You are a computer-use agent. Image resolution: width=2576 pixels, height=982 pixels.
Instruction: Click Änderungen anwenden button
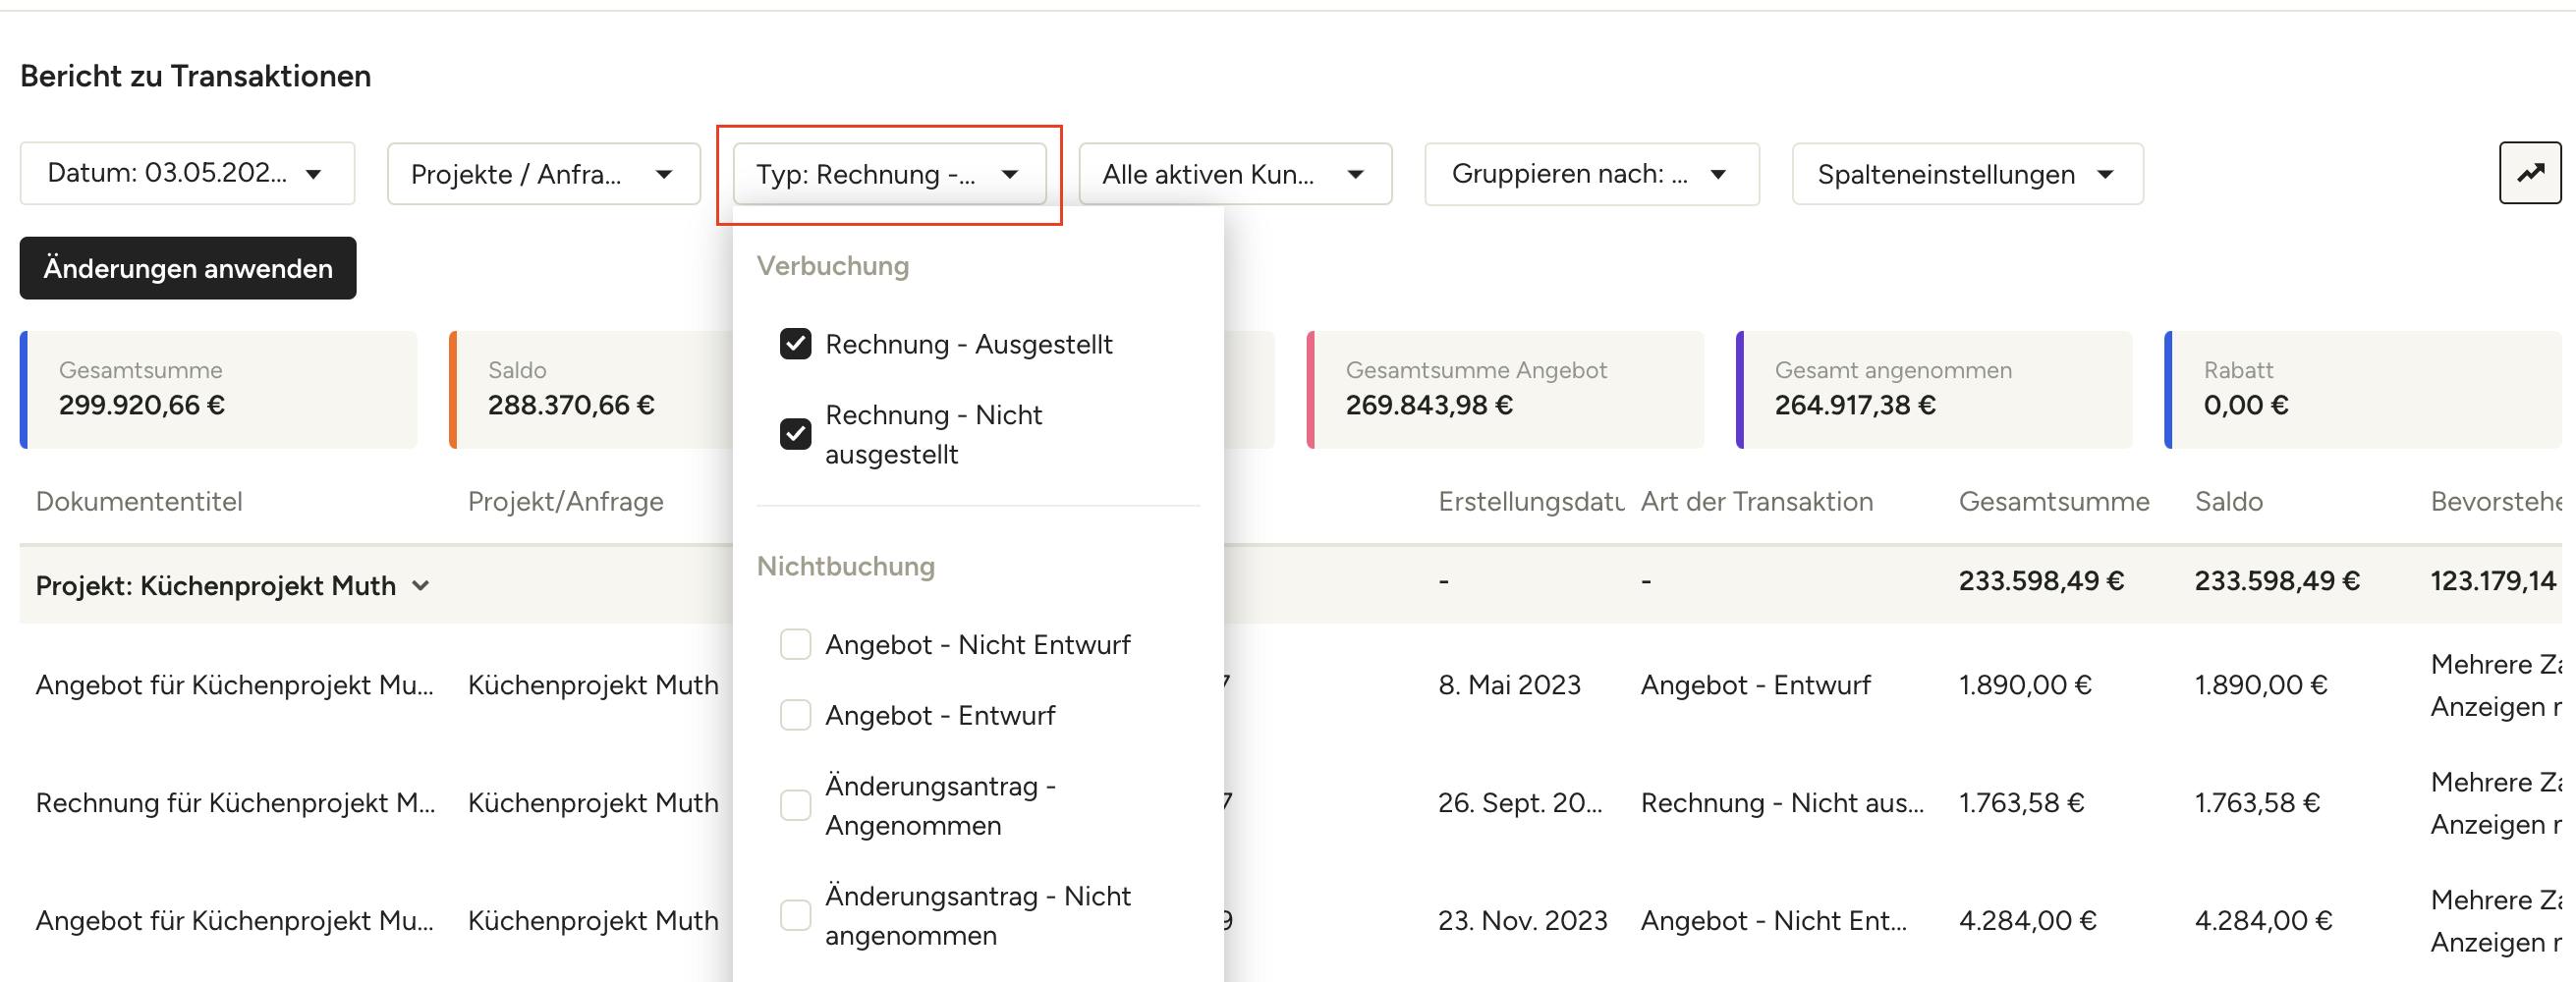(188, 268)
